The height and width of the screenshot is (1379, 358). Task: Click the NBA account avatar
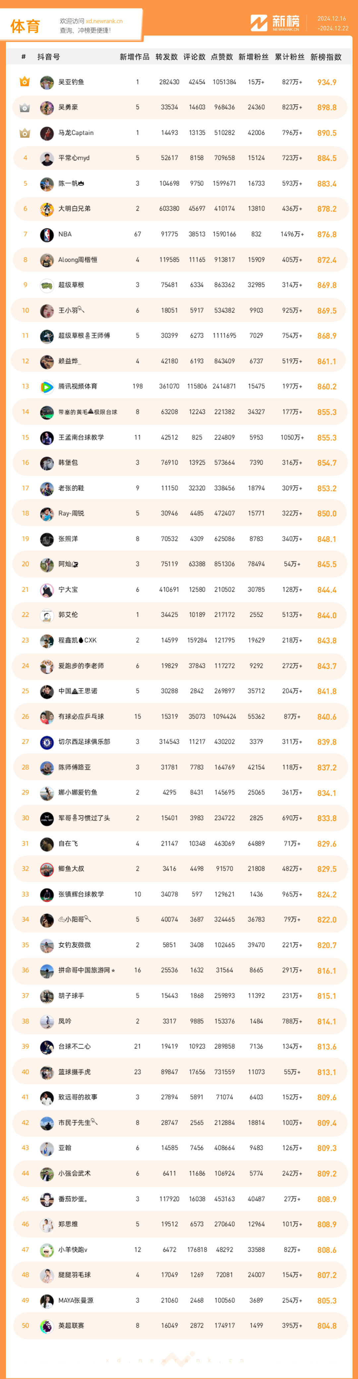tap(47, 235)
